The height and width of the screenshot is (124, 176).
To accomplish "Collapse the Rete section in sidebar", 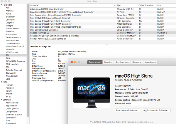I will (x=1, y=82).
